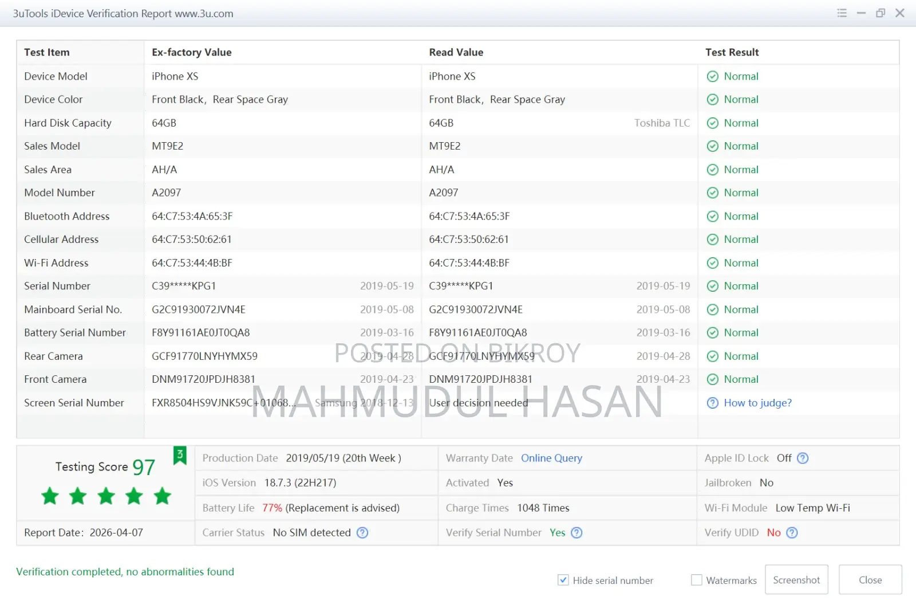Viewport: 916px width, 608px height.
Task: Click the help icon next to Apple ID Lock
Action: tap(803, 458)
